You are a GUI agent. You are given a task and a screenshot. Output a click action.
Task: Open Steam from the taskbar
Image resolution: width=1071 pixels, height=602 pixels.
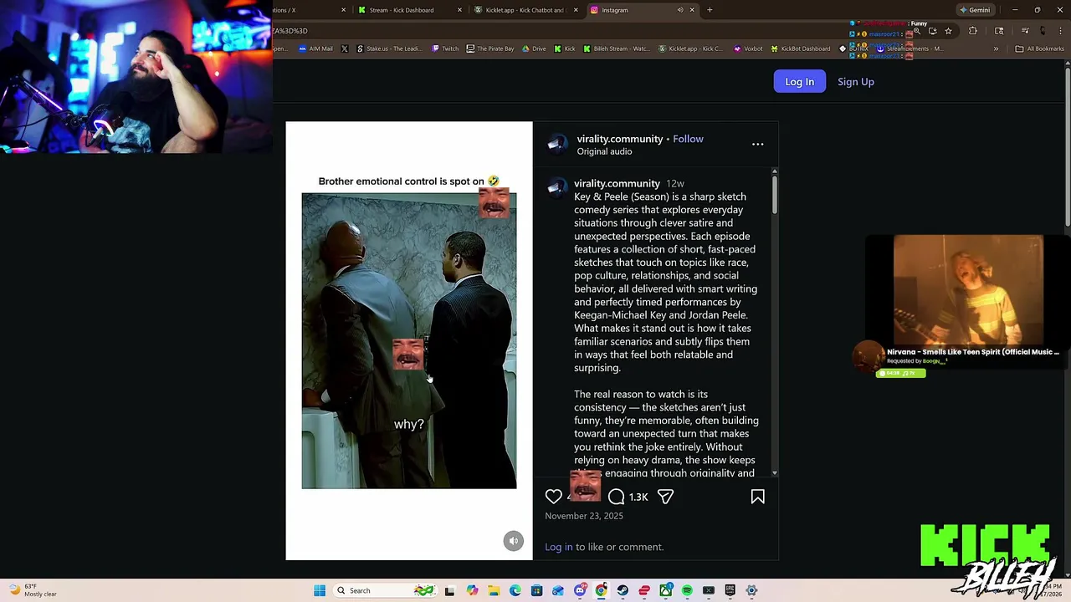tap(623, 590)
